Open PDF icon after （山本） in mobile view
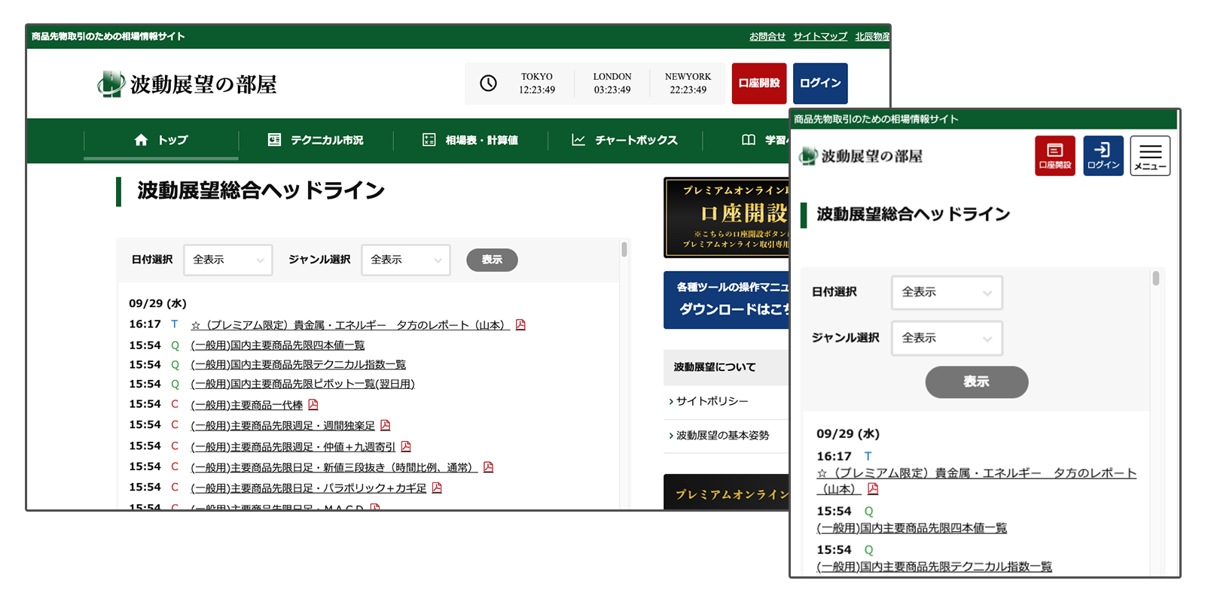Screen dimensions: 1205x602 tap(873, 489)
